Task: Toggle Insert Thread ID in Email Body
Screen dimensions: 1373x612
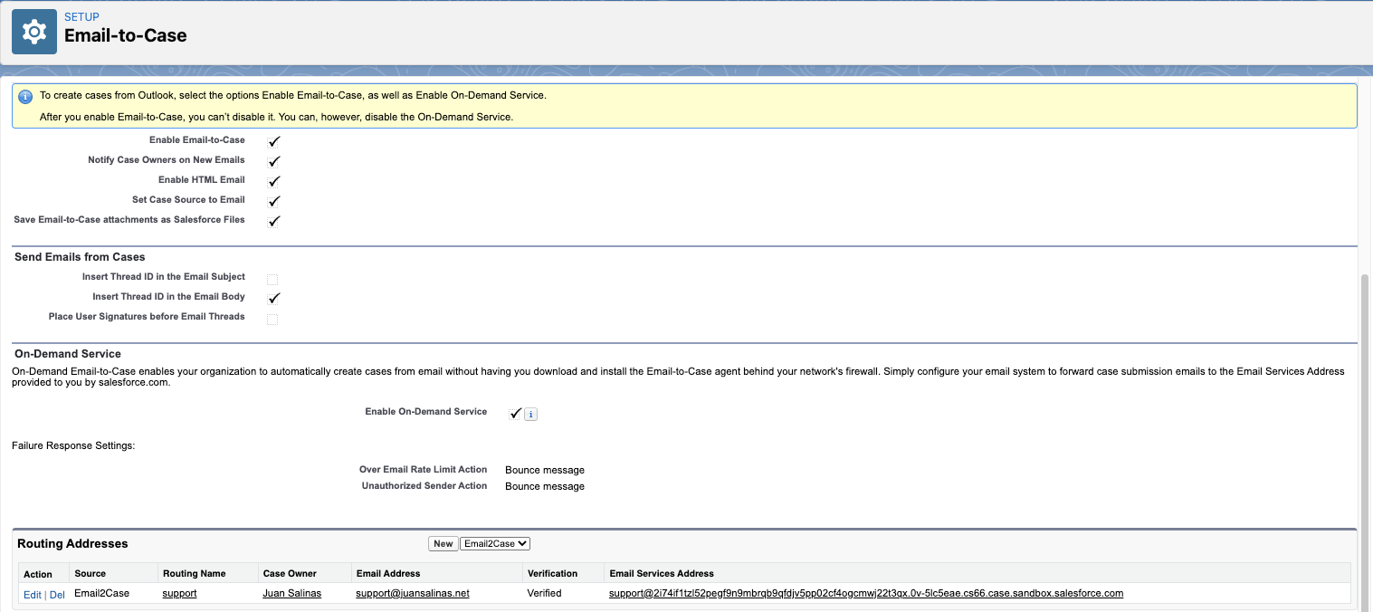Action: pyautogui.click(x=274, y=298)
